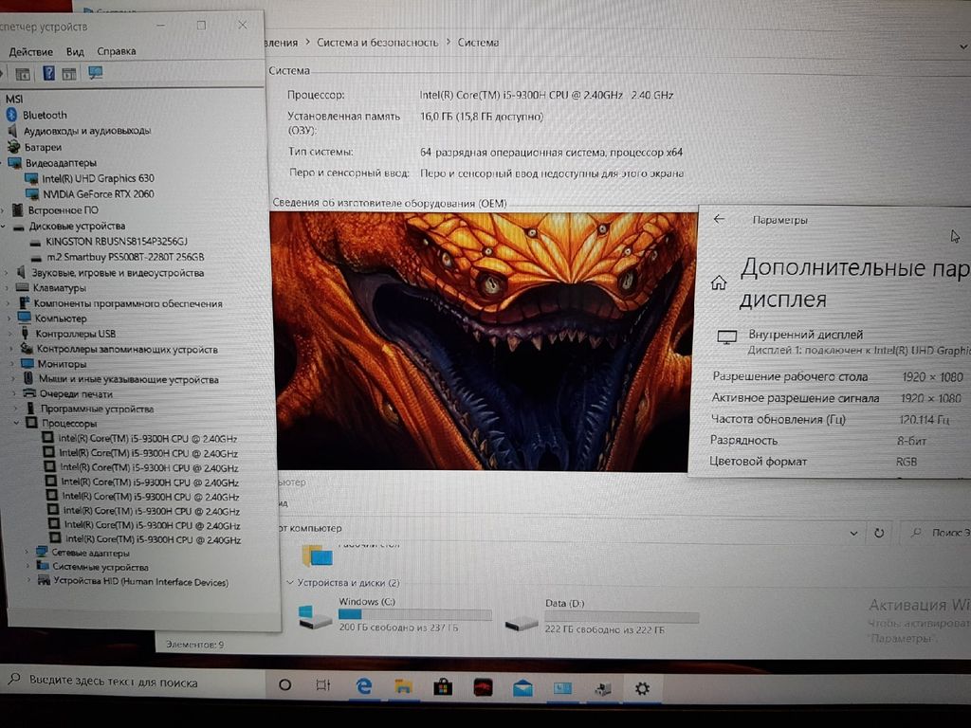Select the Мониторы tree item
Screen dimensions: 971x728
click(x=62, y=364)
